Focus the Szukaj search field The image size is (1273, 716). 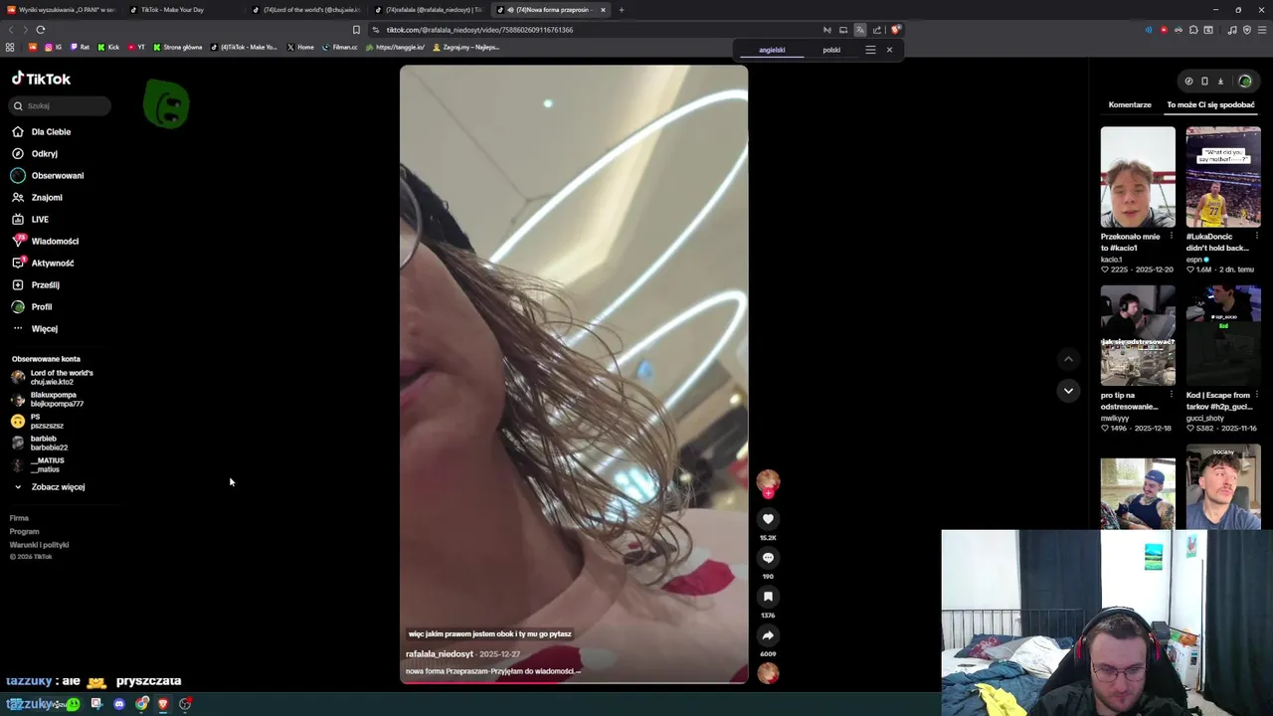pos(62,105)
